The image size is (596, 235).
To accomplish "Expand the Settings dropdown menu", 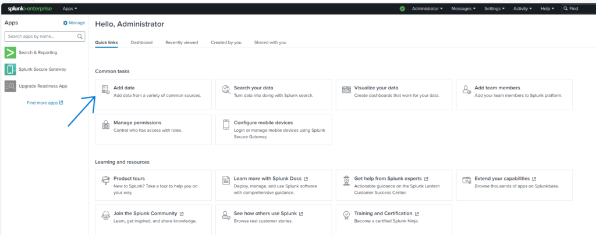I will click(x=495, y=9).
